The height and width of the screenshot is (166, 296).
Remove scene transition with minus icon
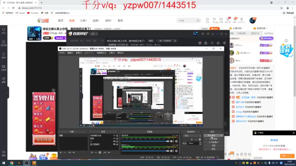(x=196, y=139)
